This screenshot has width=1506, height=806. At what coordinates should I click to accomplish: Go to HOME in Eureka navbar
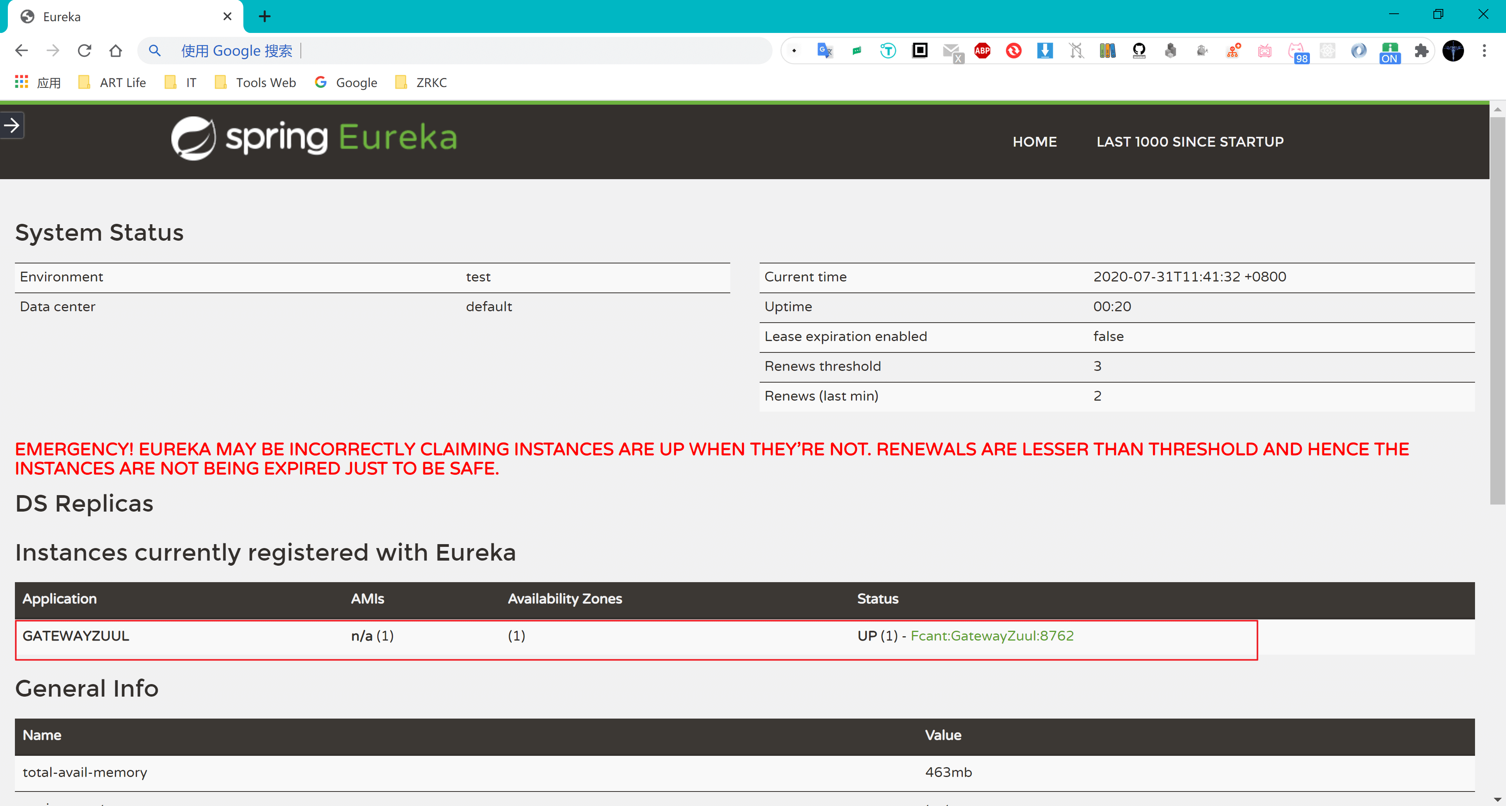point(1034,142)
